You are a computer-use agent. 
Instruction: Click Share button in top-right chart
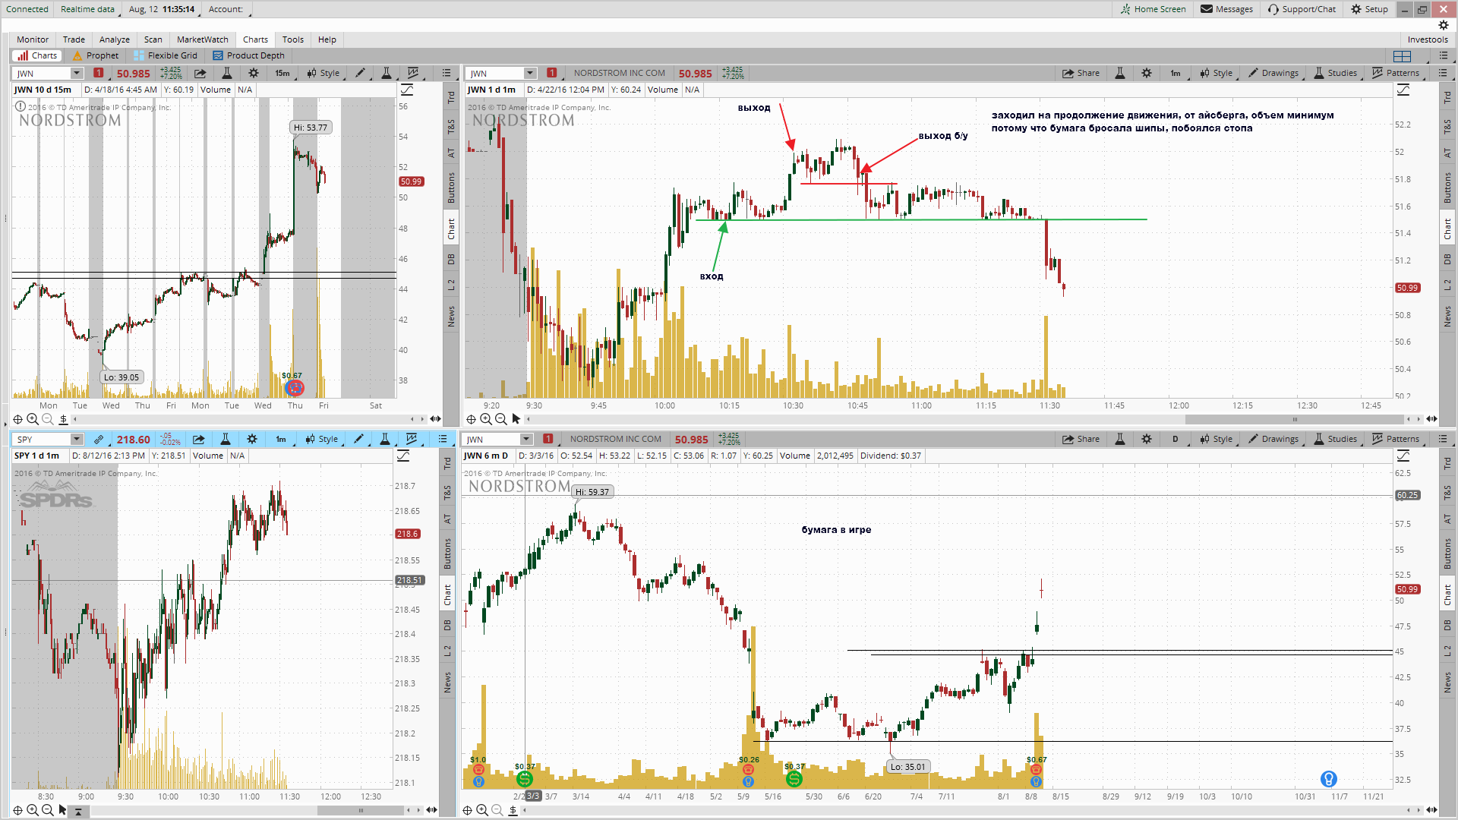point(1081,73)
